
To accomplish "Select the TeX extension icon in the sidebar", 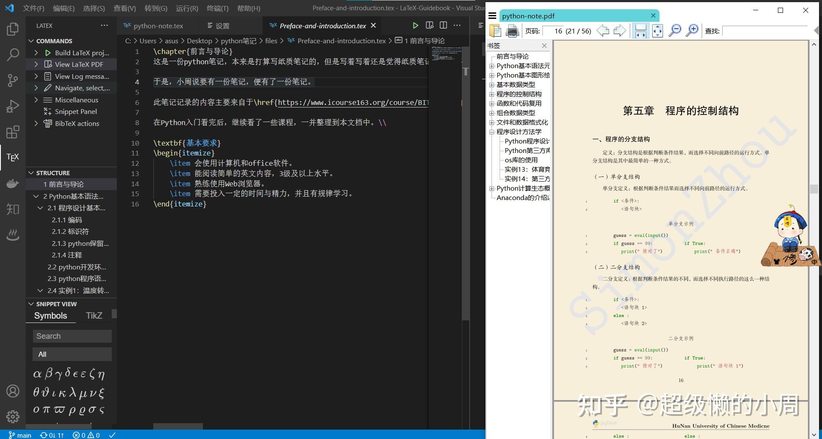I will 12,157.
